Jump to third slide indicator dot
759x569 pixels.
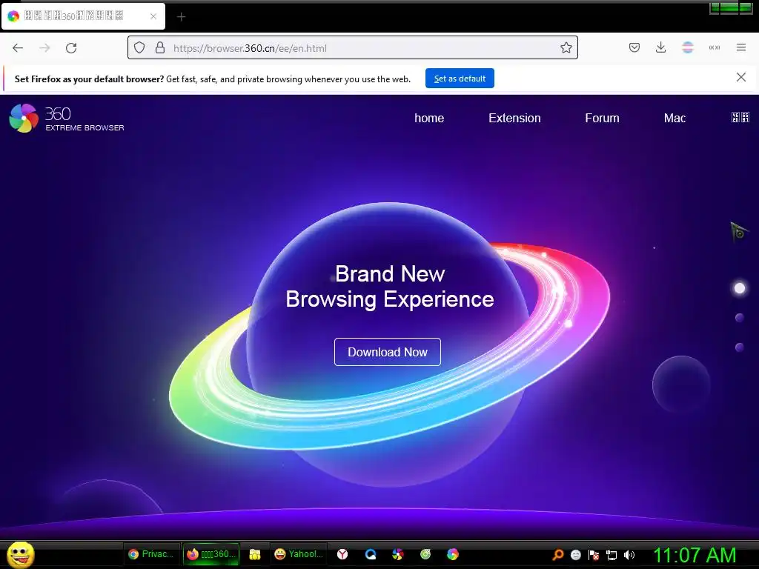click(x=739, y=347)
